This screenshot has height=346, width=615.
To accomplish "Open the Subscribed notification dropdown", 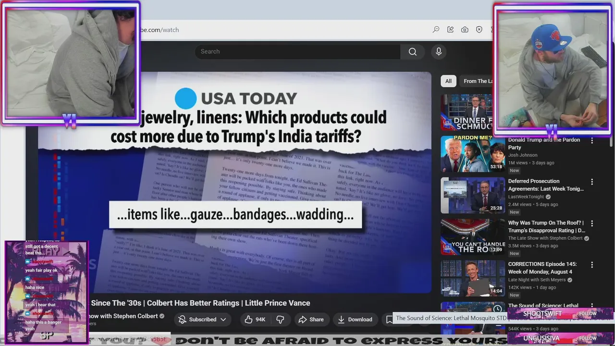I will coord(202,320).
